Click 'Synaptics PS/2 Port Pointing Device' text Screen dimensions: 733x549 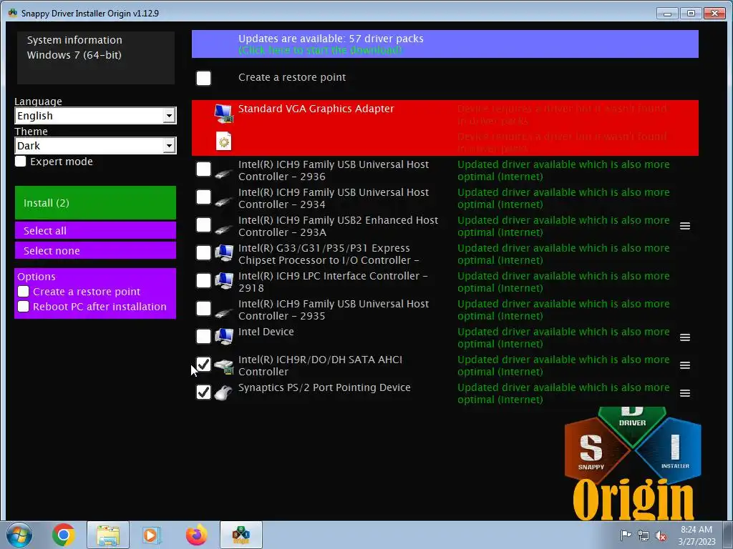click(x=324, y=387)
